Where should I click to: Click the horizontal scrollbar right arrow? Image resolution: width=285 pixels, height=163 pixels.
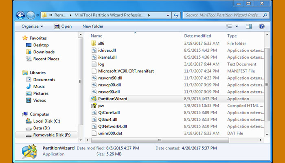(x=261, y=140)
